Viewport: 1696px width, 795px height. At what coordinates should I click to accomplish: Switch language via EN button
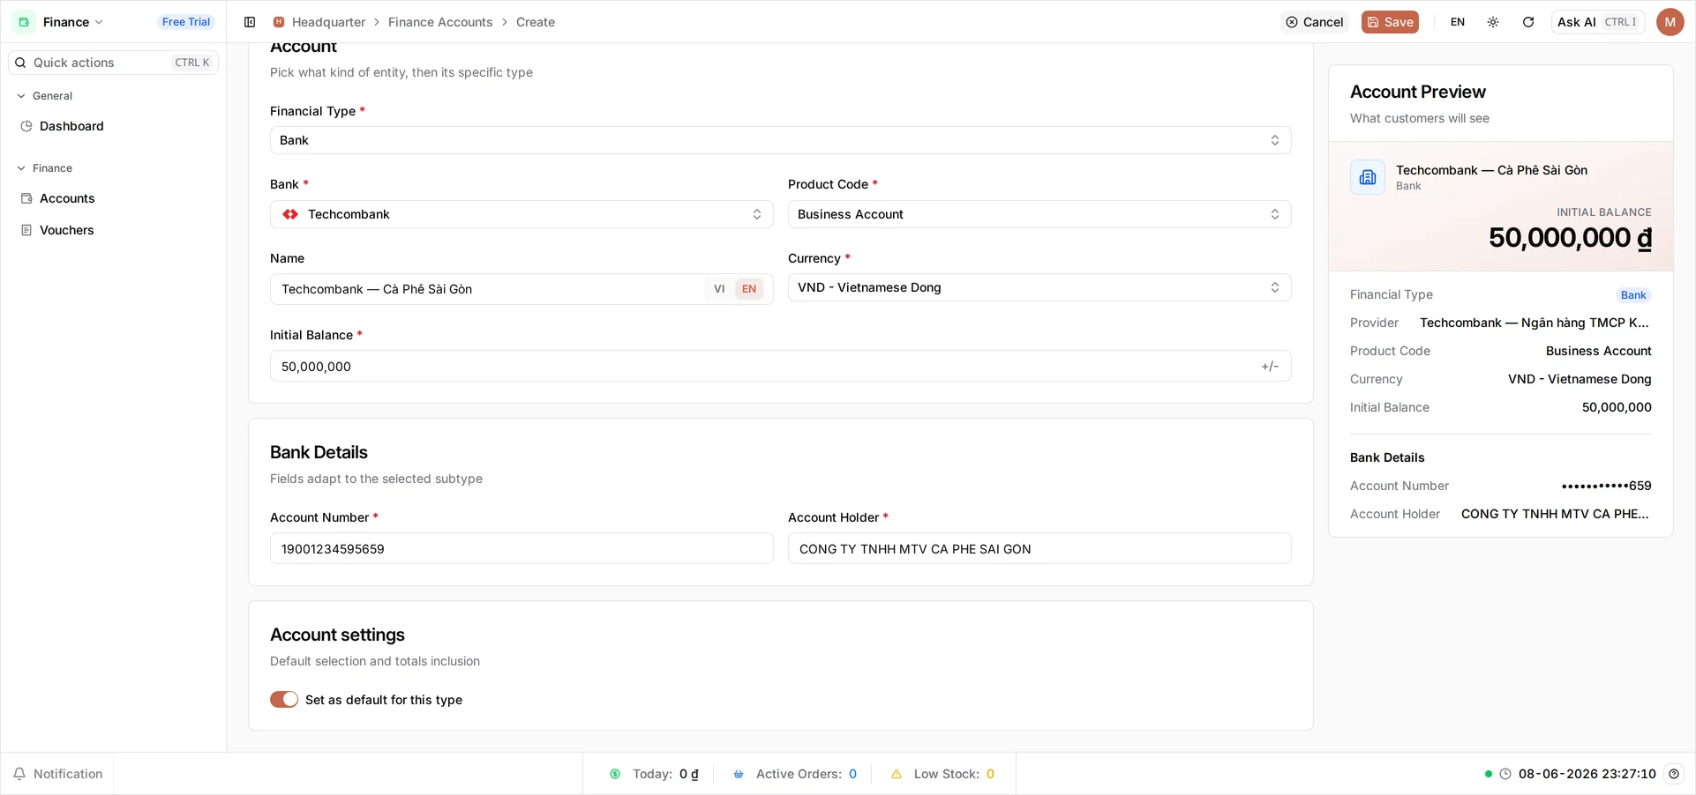tap(1458, 22)
